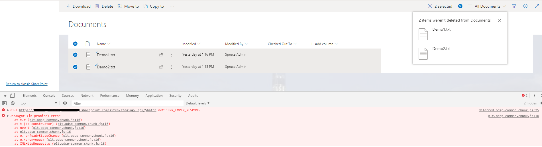The width and height of the screenshot is (542, 147).
Task: Toggle the select all items checkbox
Action: 75,44
